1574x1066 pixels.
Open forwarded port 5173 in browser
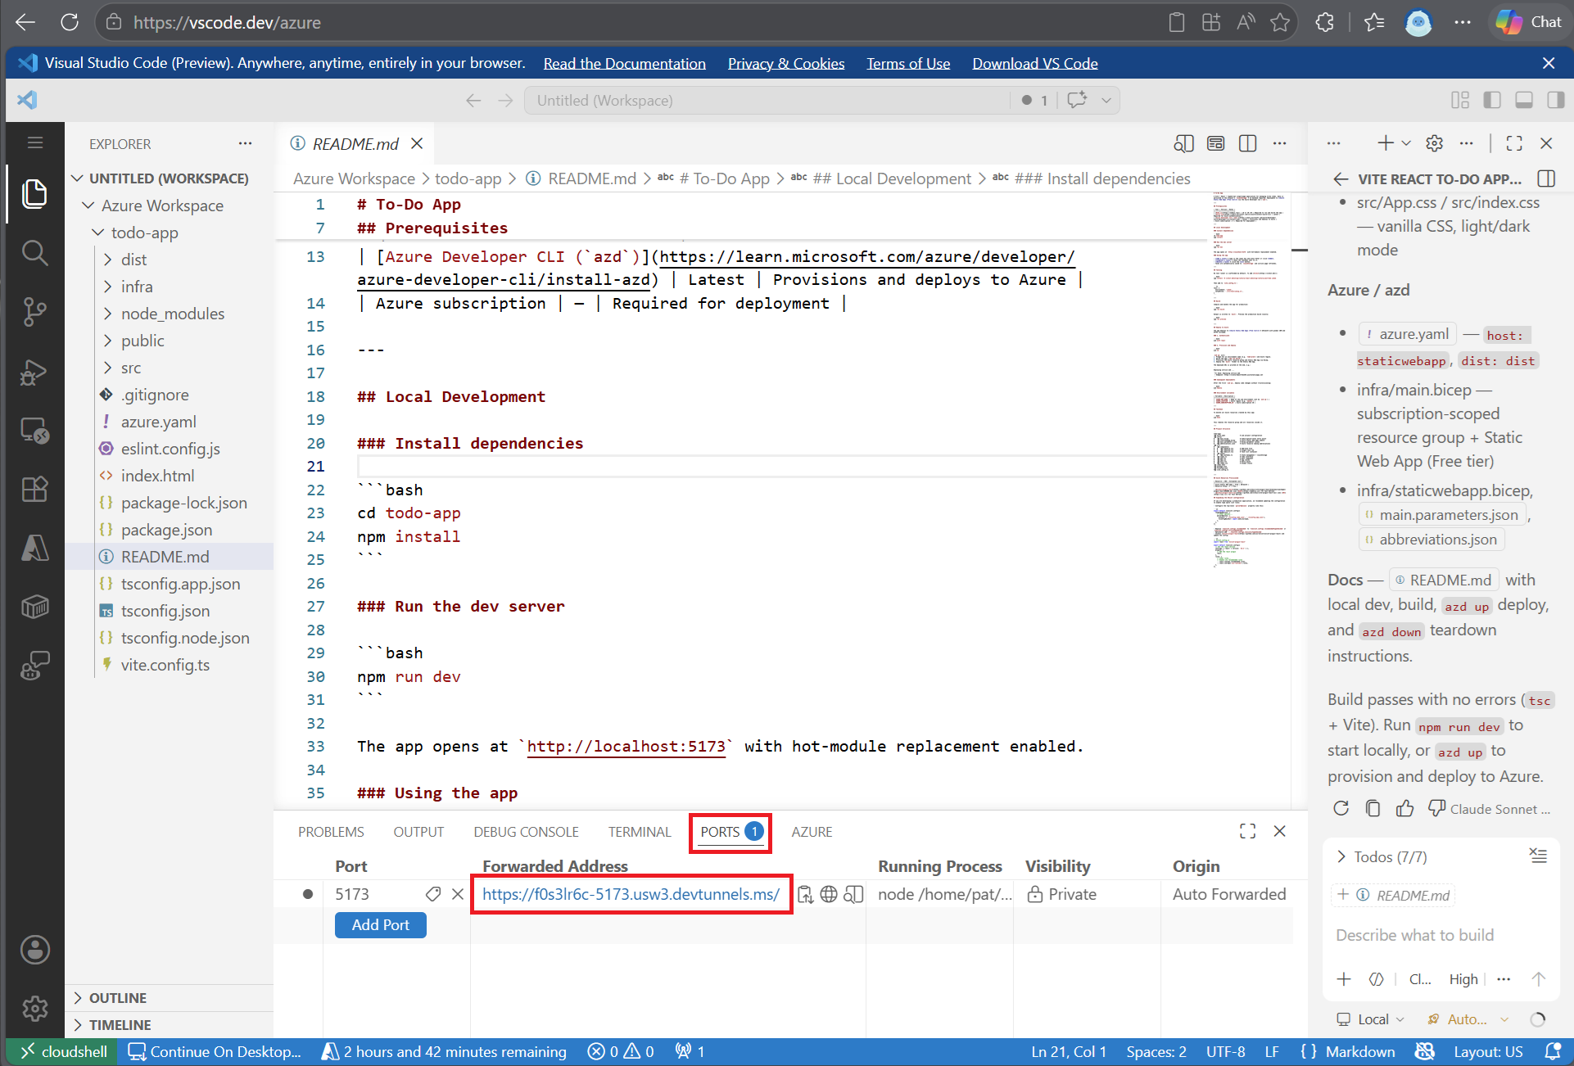[x=829, y=894]
